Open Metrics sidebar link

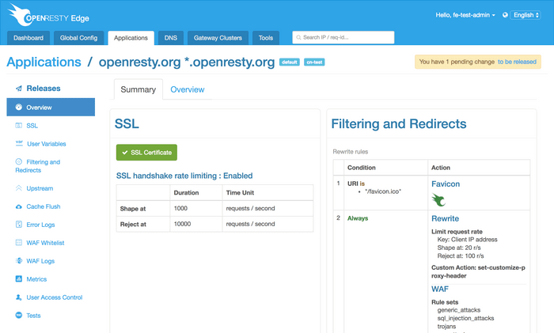coord(36,279)
